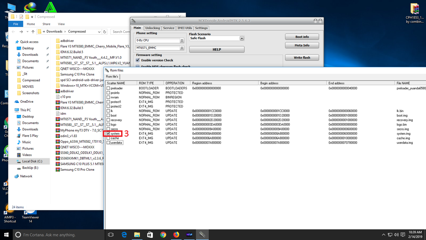Screen dimensions: 426x240
Task: Open Firefox from the taskbar
Action: (176, 235)
